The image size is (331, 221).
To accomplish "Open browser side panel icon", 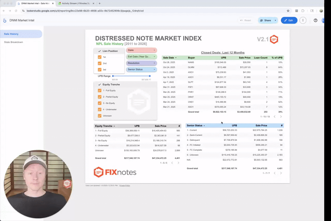I will tap(312, 11).
